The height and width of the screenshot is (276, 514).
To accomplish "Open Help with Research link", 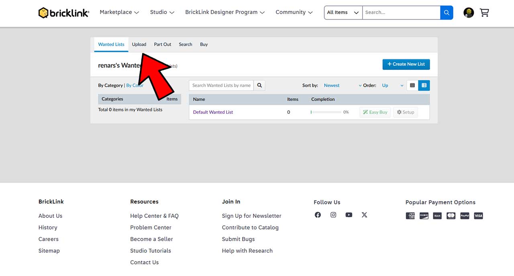I will click(x=247, y=251).
